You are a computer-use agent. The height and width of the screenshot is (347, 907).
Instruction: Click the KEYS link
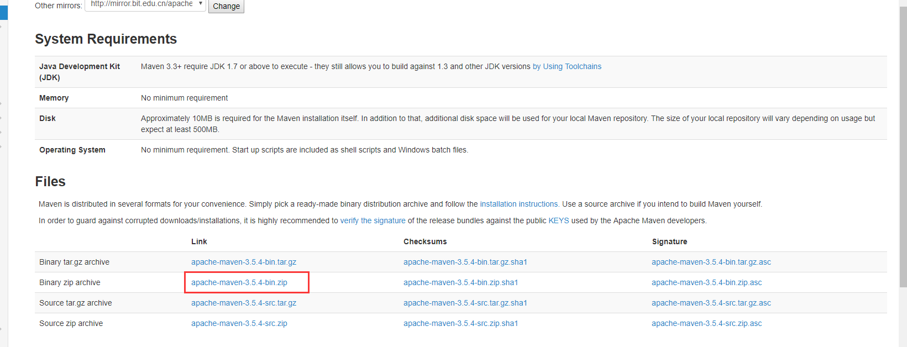(558, 220)
